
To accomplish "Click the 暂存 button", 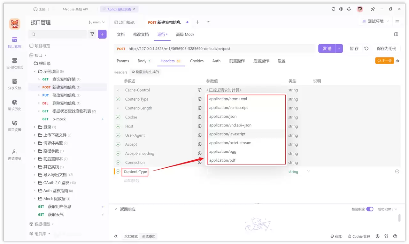I will 354,49.
